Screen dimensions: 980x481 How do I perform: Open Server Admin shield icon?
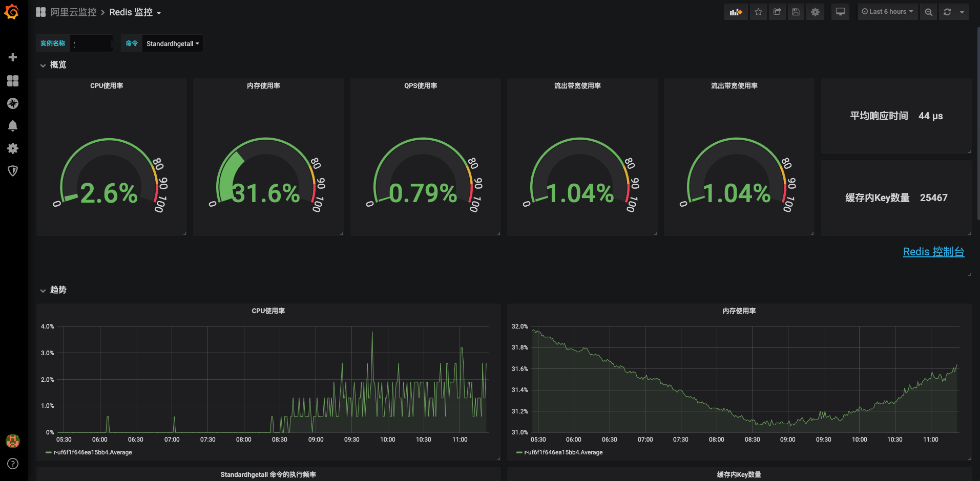pos(13,171)
